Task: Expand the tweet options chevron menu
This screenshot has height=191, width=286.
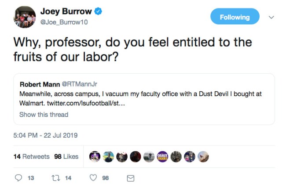Action: (271, 17)
